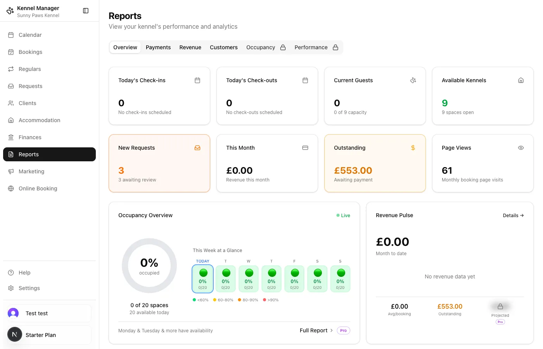Click the lock icon next to Occupancy tab
Viewport: 543px width, 349px height.
click(282, 47)
